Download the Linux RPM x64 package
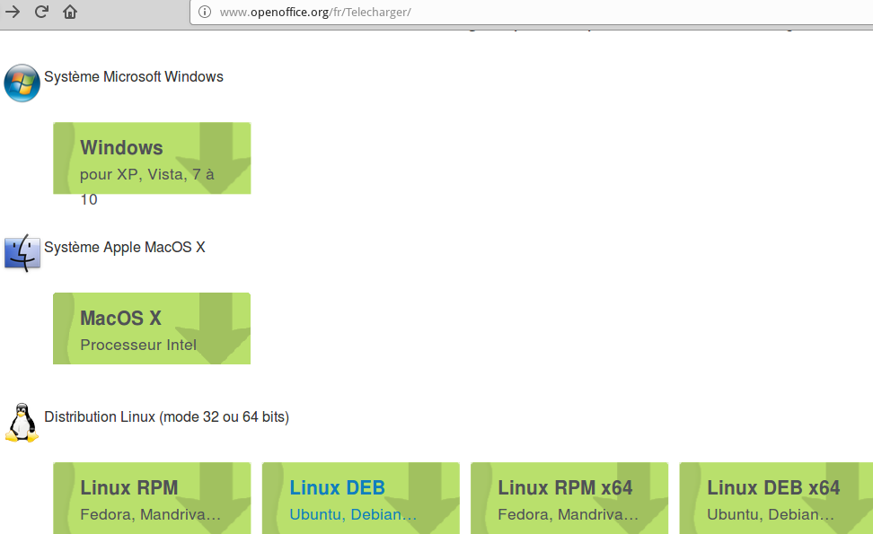This screenshot has width=873, height=534. point(569,498)
